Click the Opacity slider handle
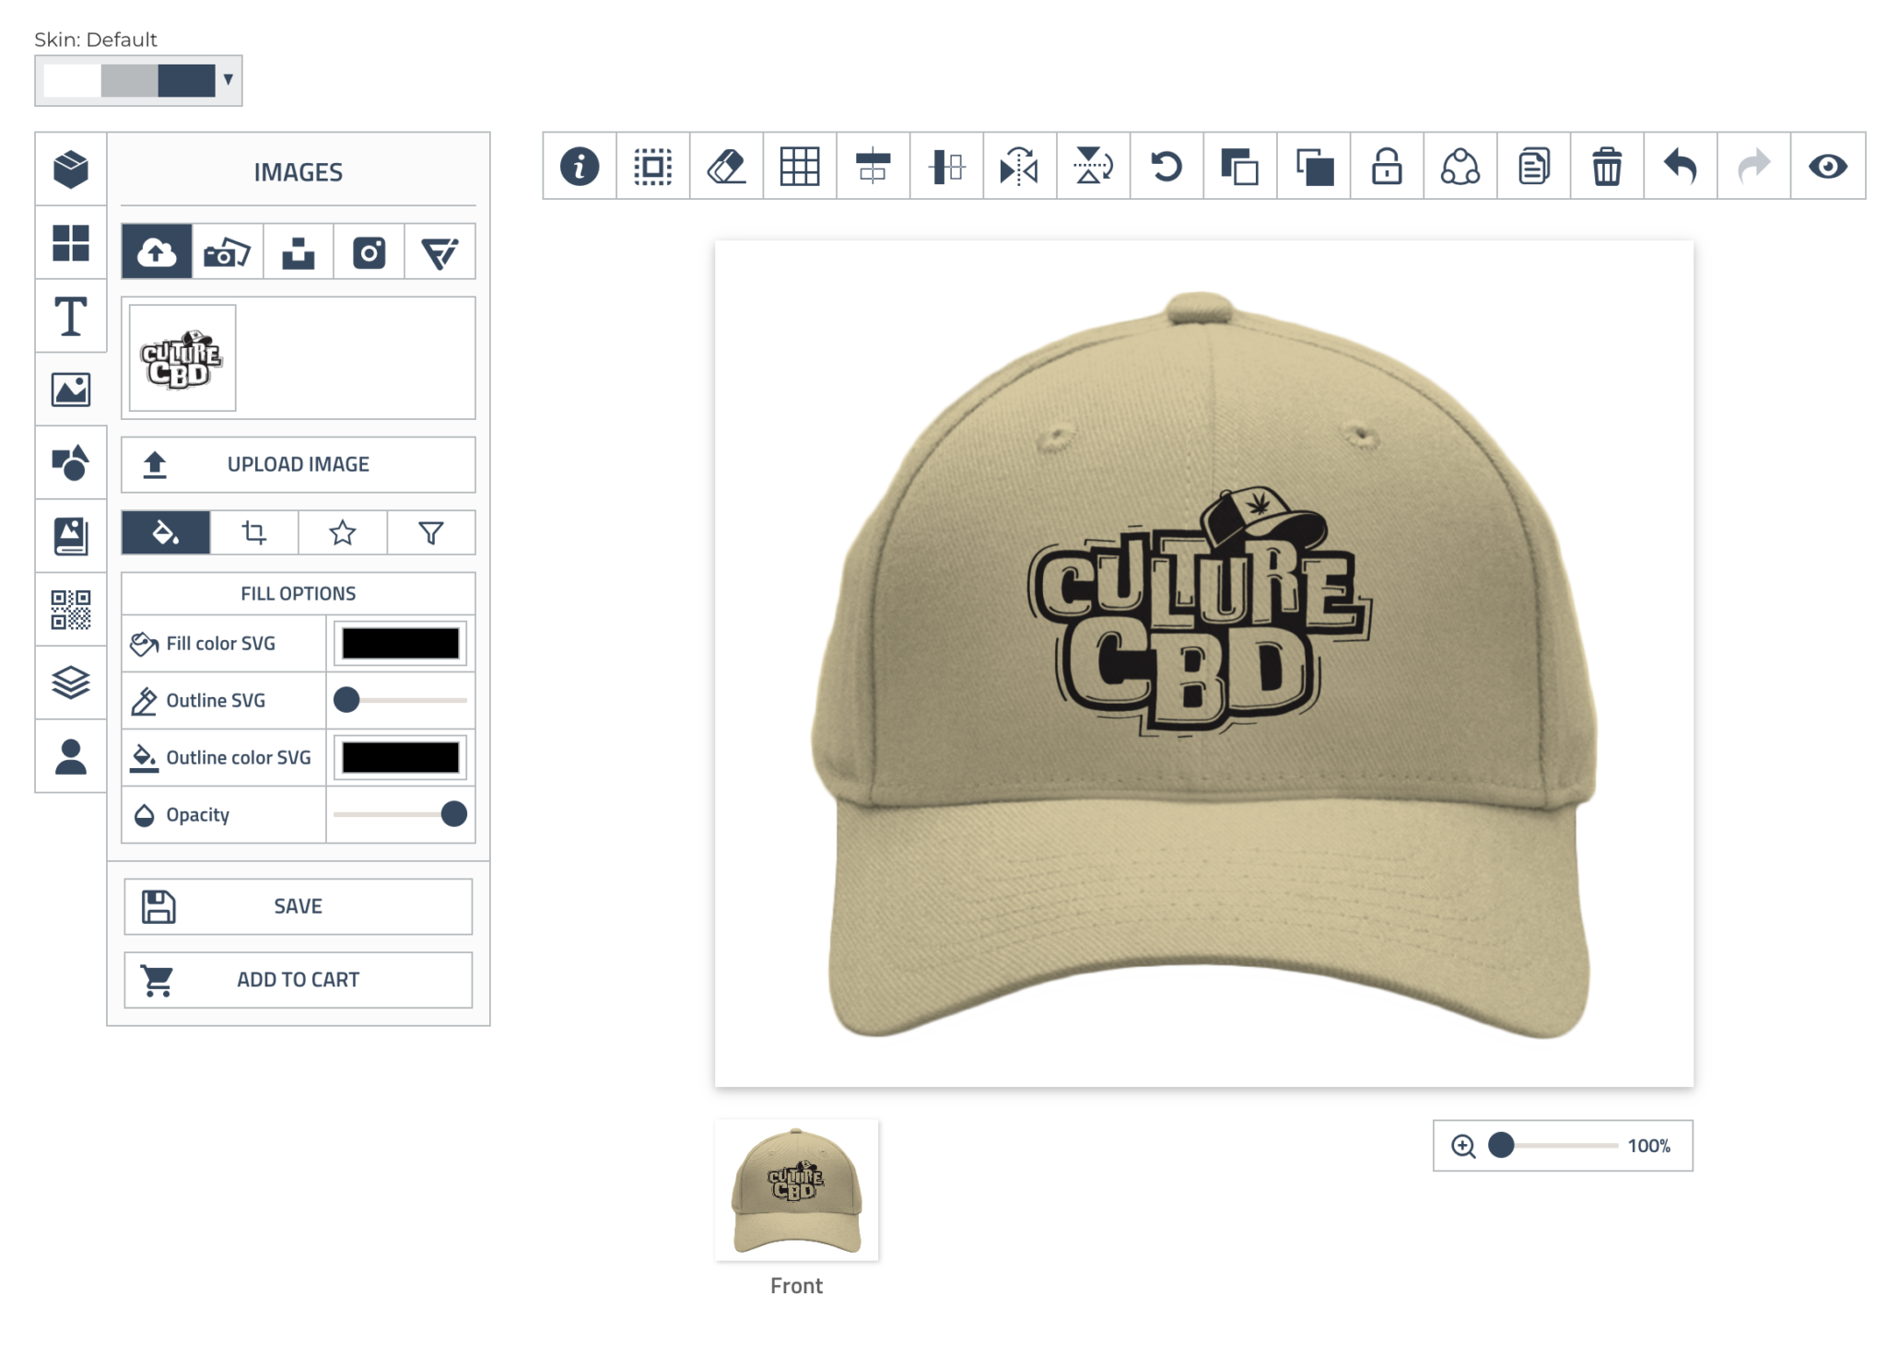Image resolution: width=1887 pixels, height=1365 pixels. point(453,814)
